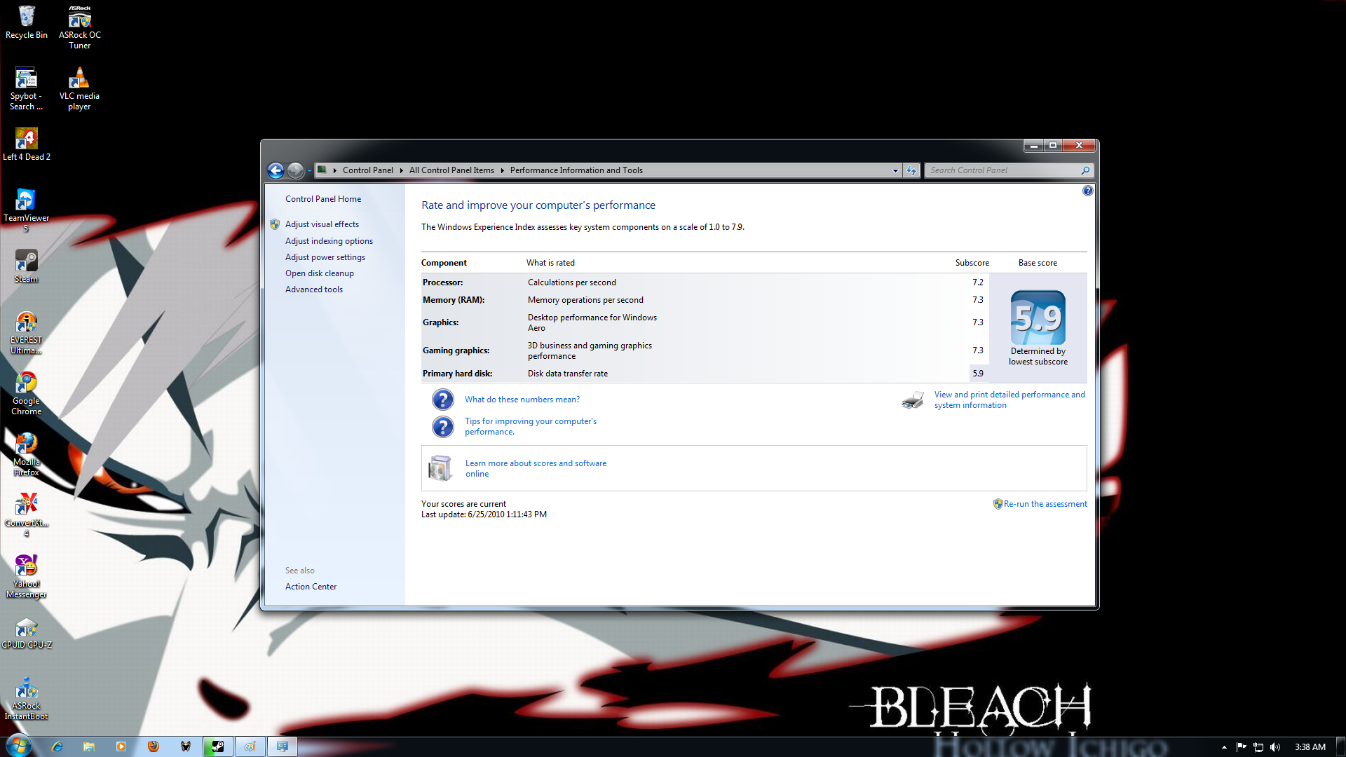Click the Windows Start orb
1346x757 pixels.
(18, 745)
